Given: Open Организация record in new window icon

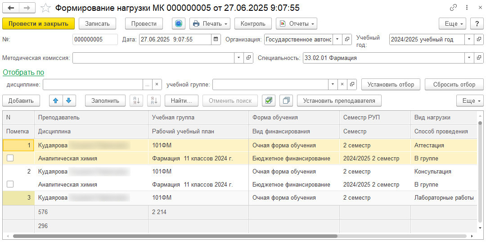Looking at the screenshot, I should 347,39.
